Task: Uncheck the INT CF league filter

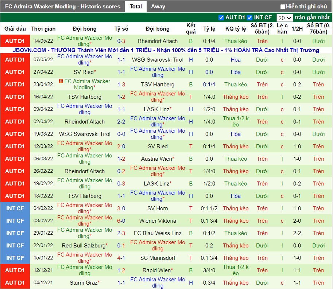Action: (x=249, y=17)
